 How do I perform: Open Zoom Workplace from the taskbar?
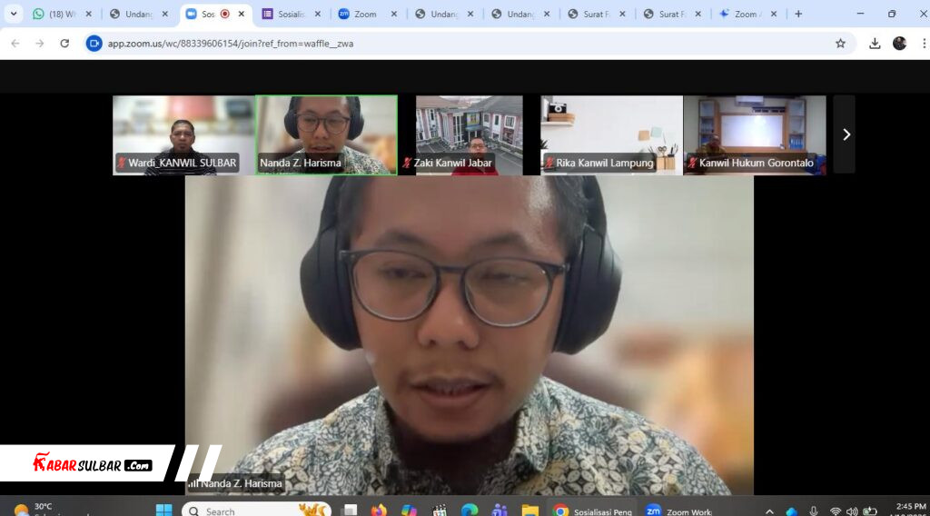(678, 510)
